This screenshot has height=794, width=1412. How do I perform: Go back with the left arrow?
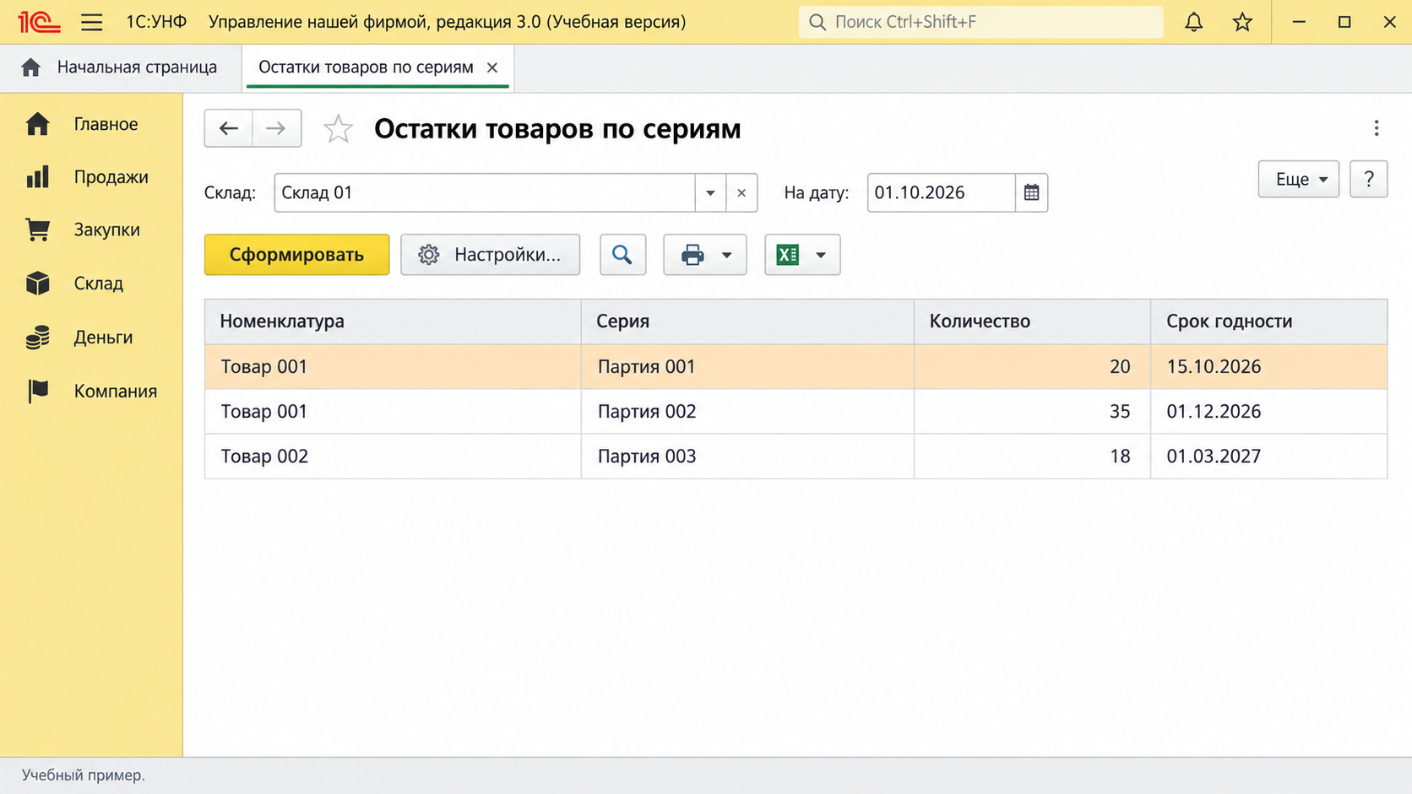tap(228, 128)
